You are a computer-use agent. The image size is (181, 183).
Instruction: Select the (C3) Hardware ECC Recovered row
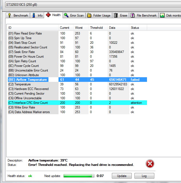(77, 89)
